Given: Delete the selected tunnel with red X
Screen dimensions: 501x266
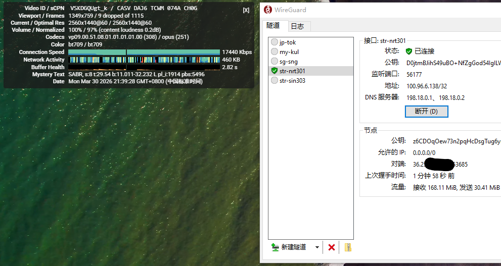Looking at the screenshot, I should [x=332, y=247].
